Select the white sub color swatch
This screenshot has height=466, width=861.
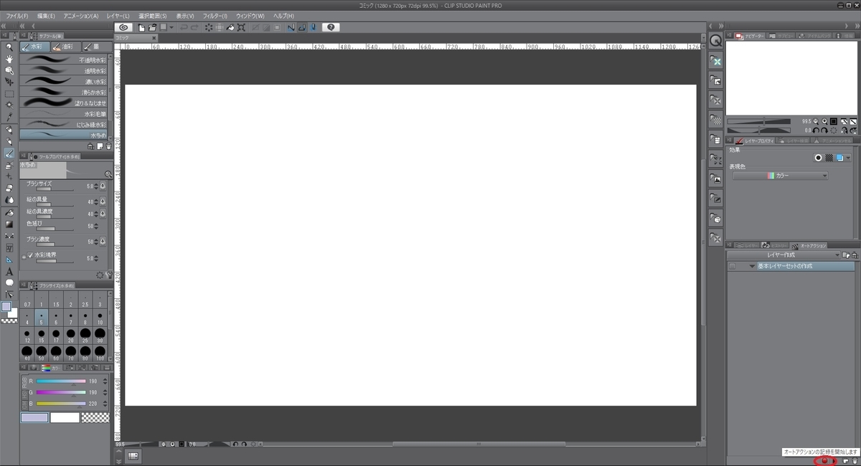[65, 417]
